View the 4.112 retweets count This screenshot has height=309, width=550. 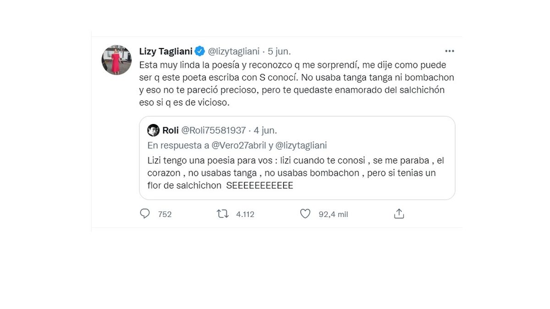coord(245,214)
